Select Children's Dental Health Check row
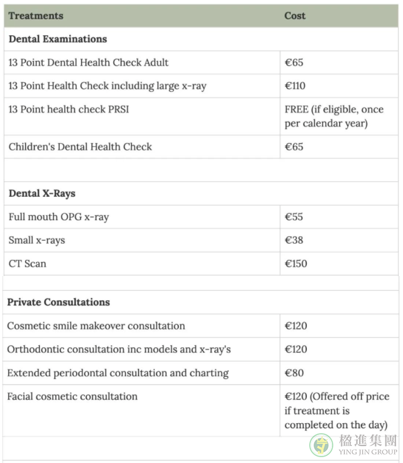403x463 pixels. 201,147
